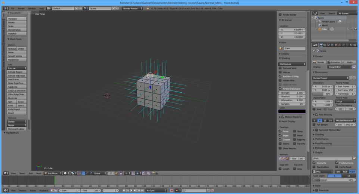Viewport: 359px width, 194px height.
Task: Click the timeline record keyframe button
Action: coord(172,191)
